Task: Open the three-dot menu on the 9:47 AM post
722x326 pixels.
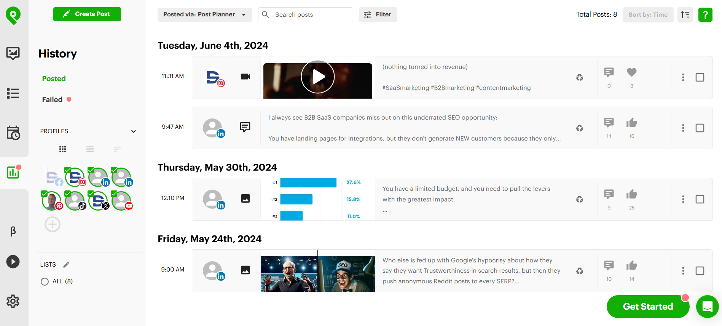Action: tap(683, 128)
